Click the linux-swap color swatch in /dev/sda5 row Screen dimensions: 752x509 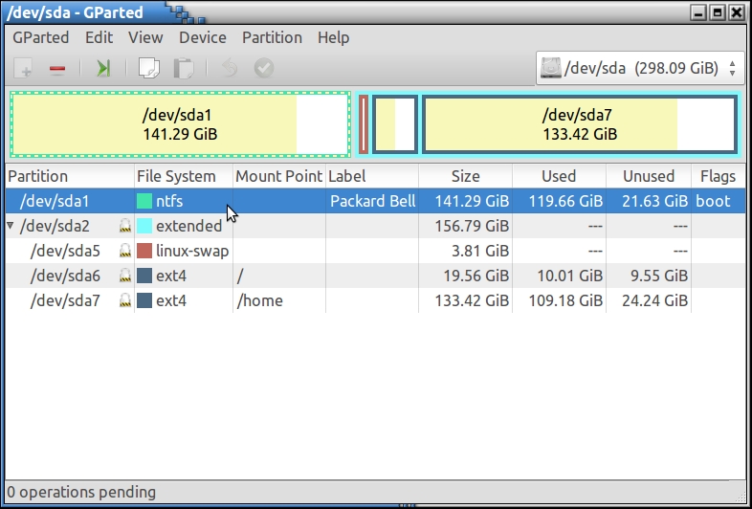(x=144, y=251)
